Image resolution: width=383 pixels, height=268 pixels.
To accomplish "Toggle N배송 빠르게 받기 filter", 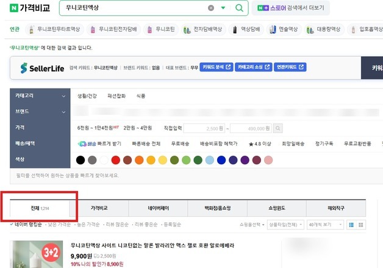I will coord(99,144).
